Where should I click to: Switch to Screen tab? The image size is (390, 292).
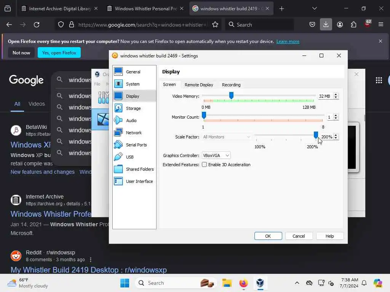(169, 85)
